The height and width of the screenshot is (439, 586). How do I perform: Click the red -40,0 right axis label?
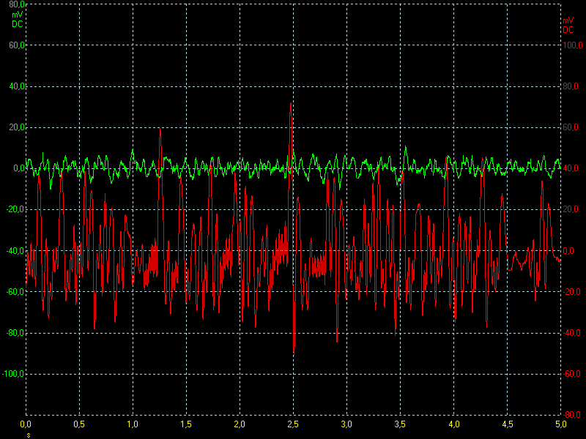coord(572,333)
